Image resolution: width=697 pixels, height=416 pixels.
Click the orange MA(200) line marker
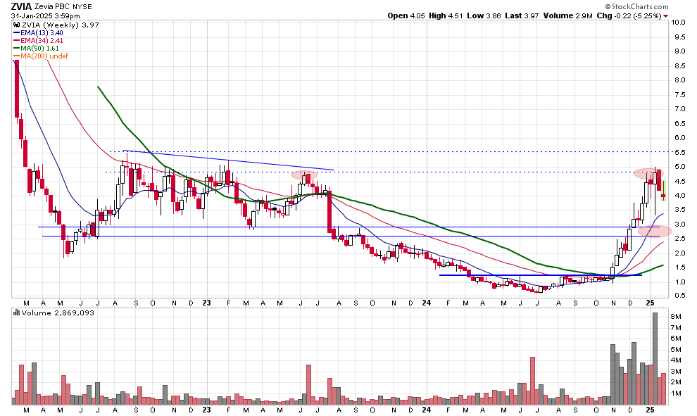coord(15,56)
